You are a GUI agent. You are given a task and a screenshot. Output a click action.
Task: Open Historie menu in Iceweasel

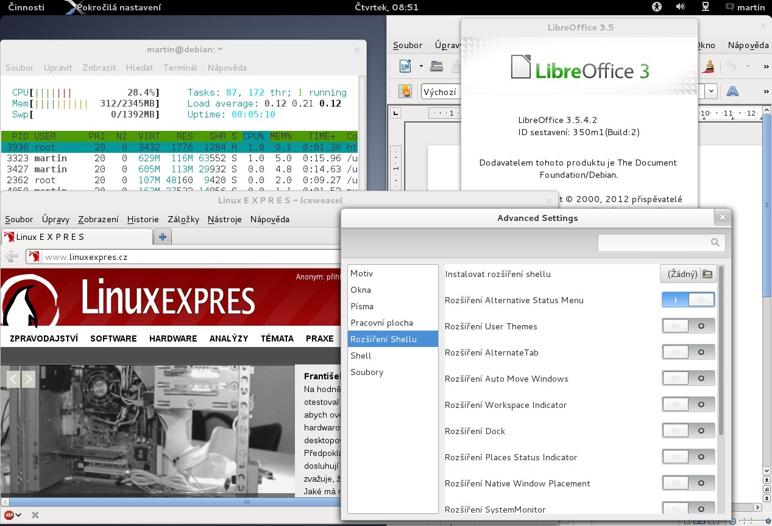pos(143,219)
